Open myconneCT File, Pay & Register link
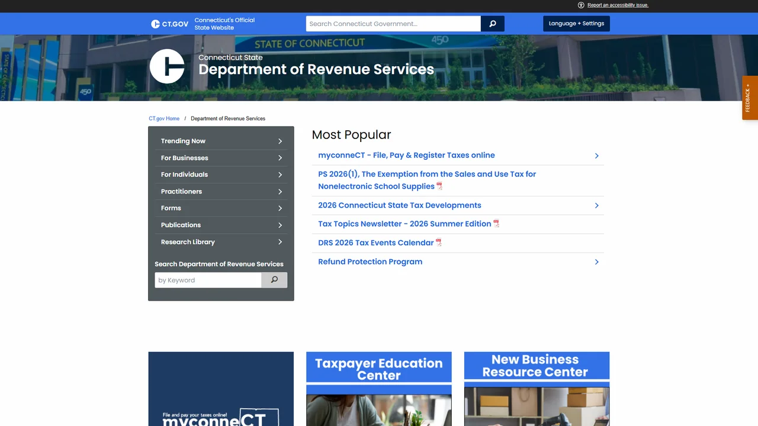The width and height of the screenshot is (758, 426). (406, 155)
